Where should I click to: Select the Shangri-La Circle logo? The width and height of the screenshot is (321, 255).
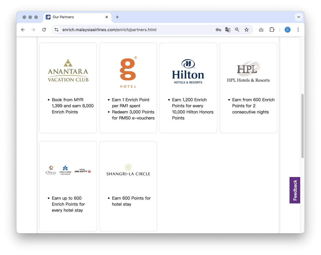pyautogui.click(x=128, y=170)
